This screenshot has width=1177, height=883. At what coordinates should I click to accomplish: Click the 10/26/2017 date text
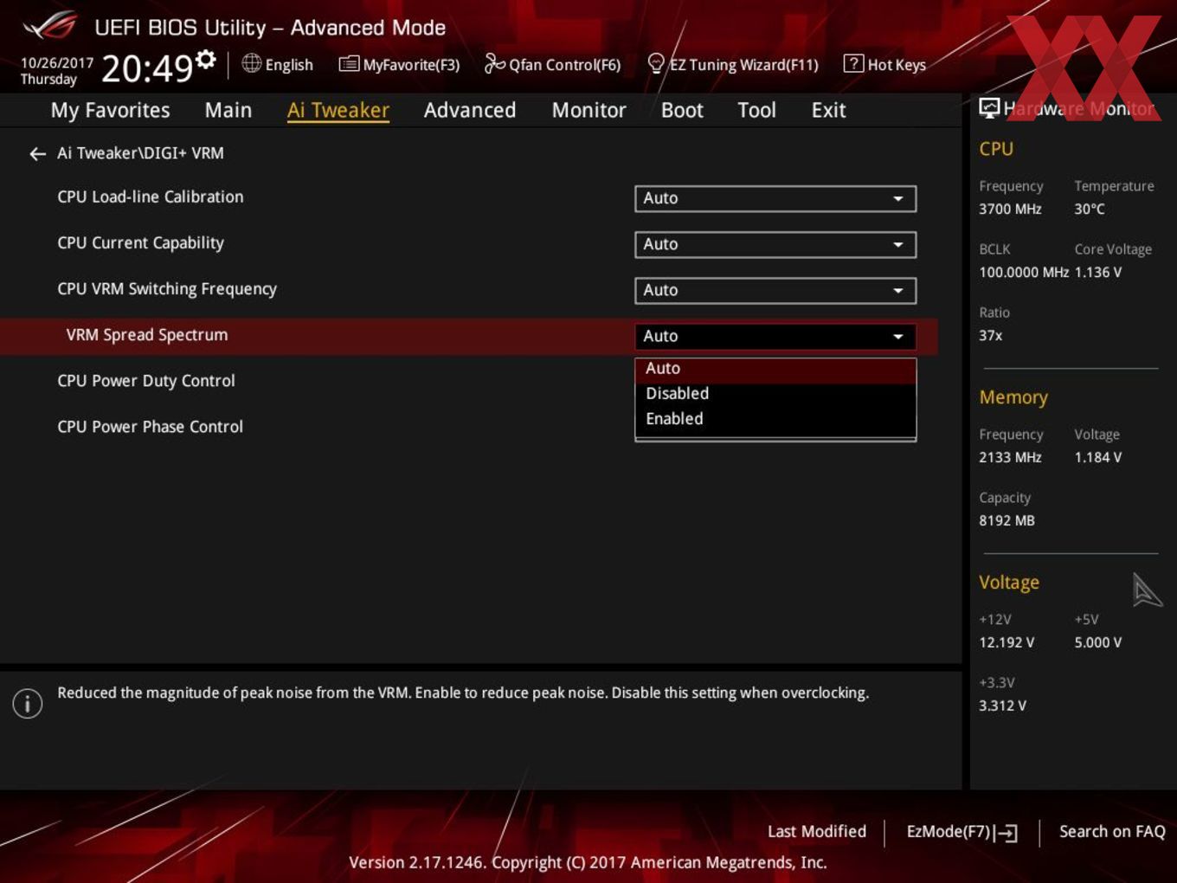pyautogui.click(x=56, y=63)
